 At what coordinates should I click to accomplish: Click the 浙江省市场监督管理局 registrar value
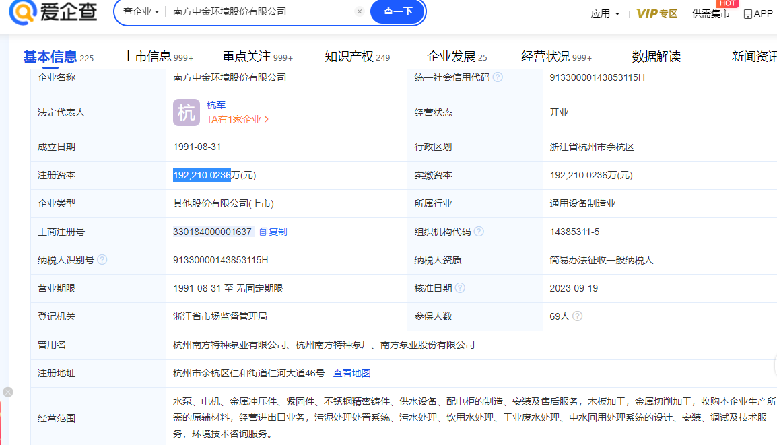click(220, 316)
